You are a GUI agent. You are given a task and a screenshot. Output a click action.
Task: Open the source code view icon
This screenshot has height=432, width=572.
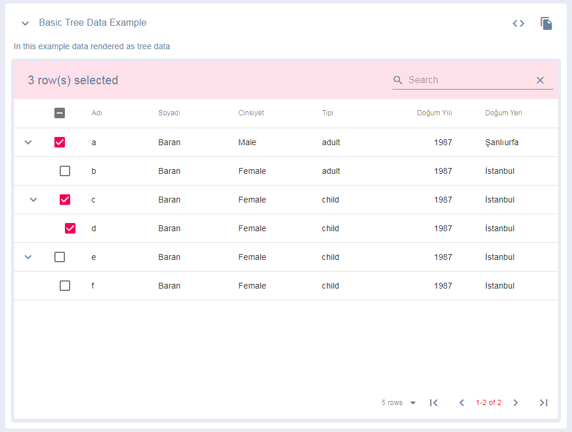click(x=518, y=23)
